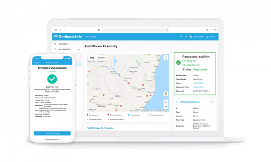Click the Keyboard shortcuts link on the map

point(135,111)
